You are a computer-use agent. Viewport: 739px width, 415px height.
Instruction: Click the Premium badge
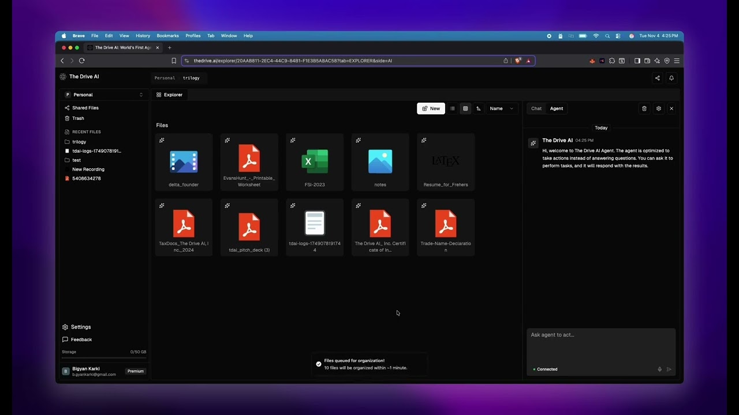(136, 371)
